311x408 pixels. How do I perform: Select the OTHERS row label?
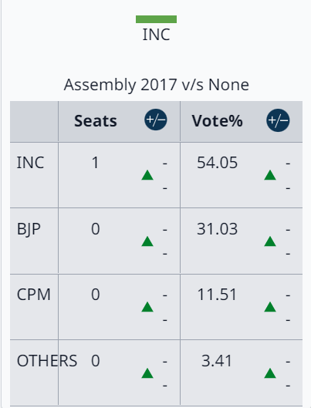coord(47,361)
